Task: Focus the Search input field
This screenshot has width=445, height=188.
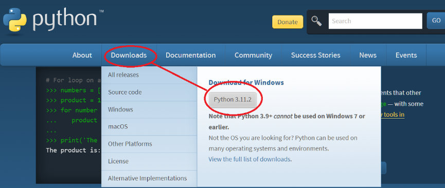Action: (x=375, y=21)
